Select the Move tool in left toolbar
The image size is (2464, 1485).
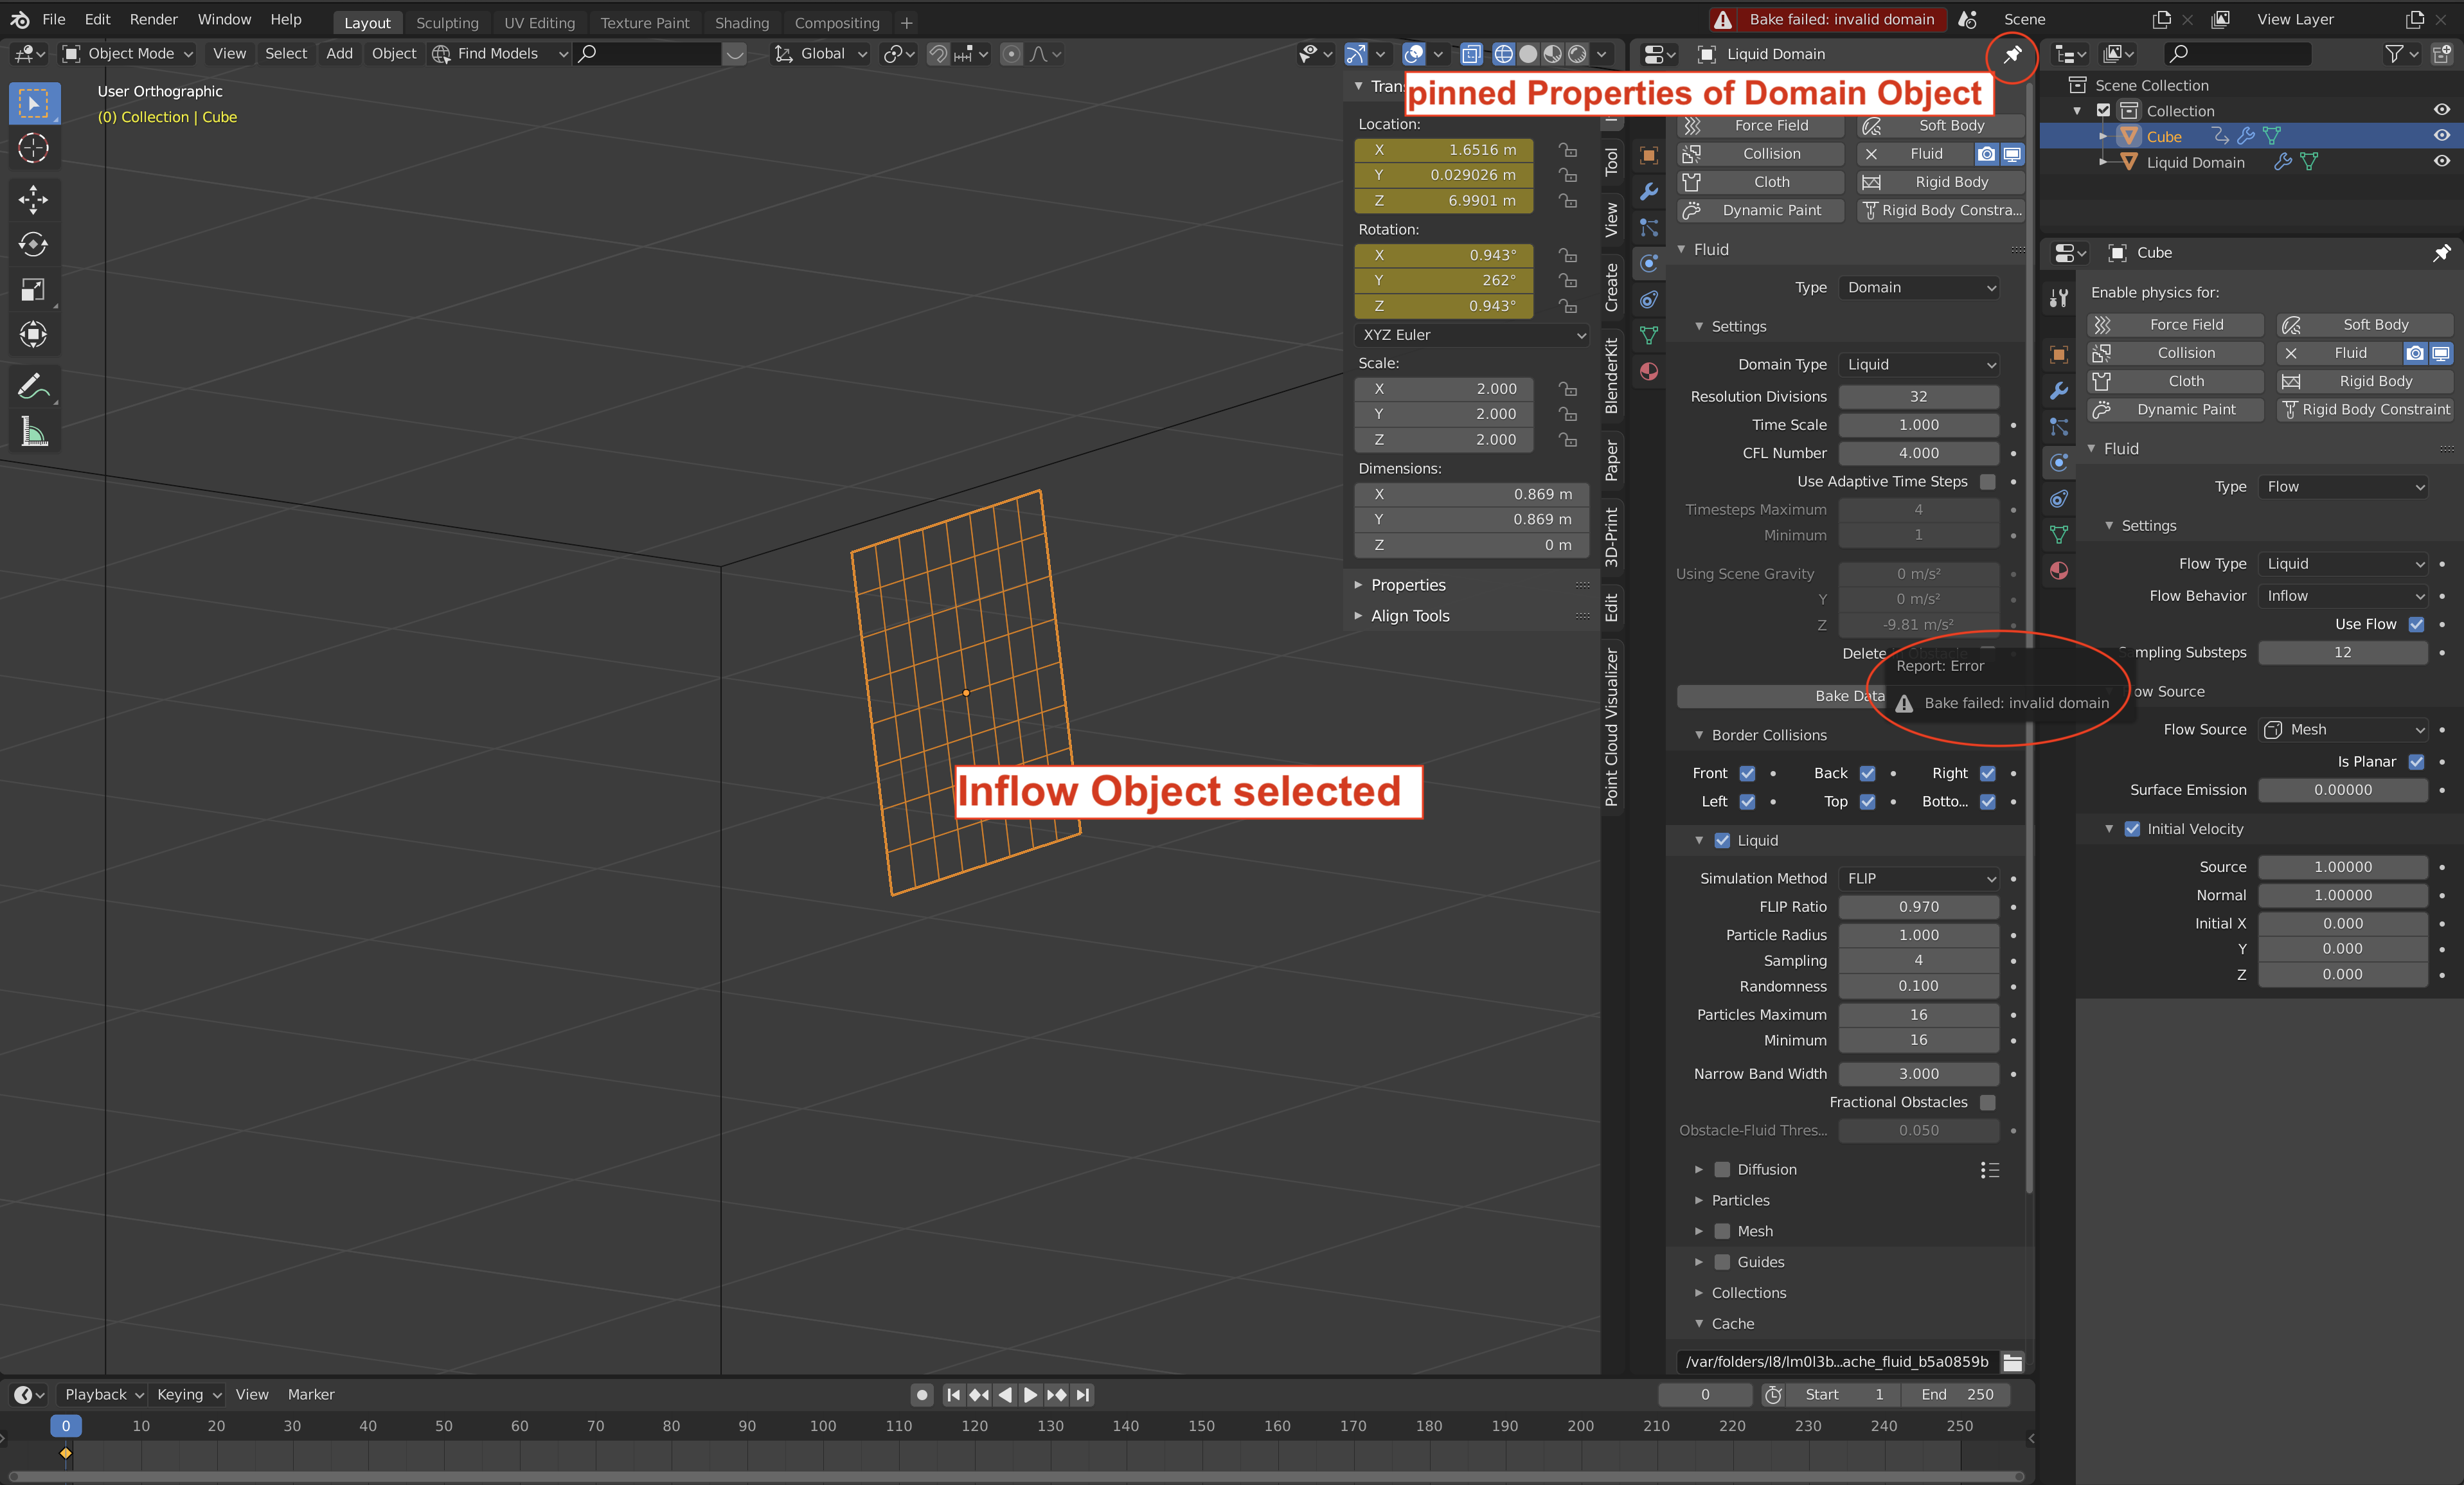coord(33,199)
